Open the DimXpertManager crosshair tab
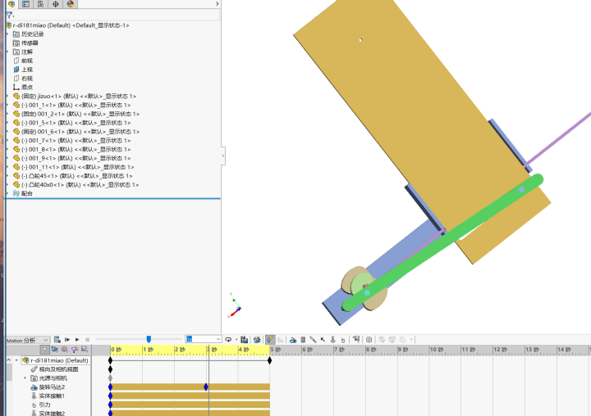The height and width of the screenshot is (416, 591). (x=55, y=4)
